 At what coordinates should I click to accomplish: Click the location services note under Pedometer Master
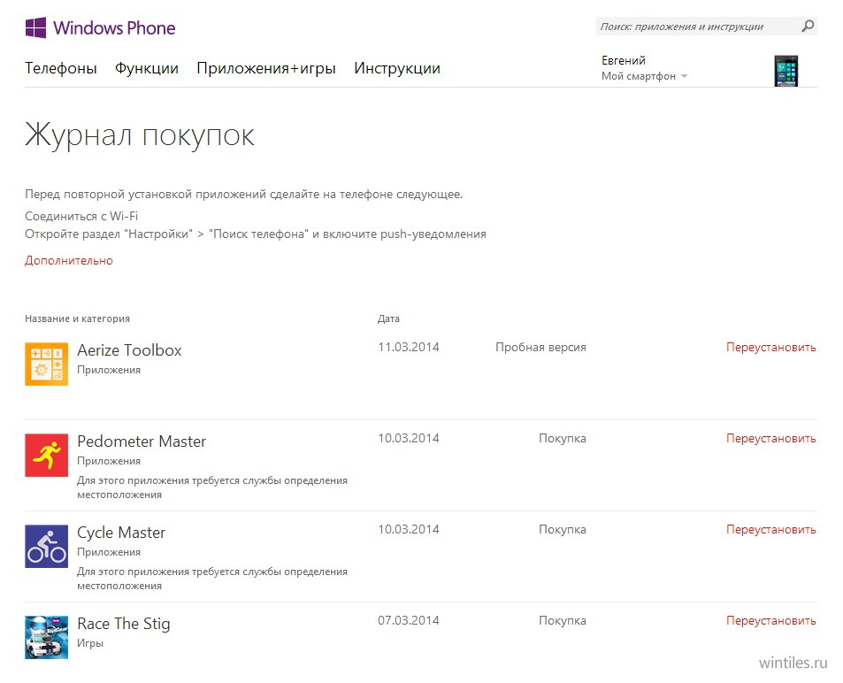pyautogui.click(x=212, y=487)
